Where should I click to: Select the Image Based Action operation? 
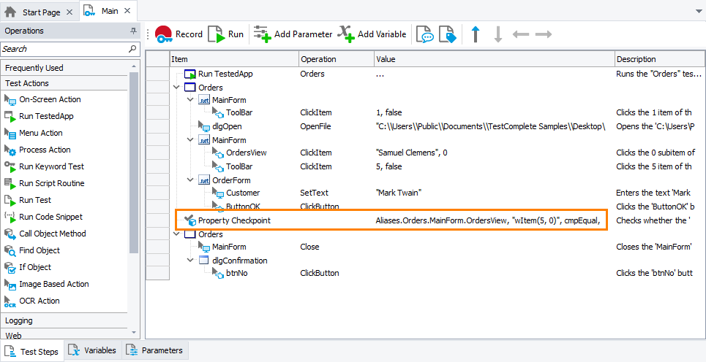pos(53,284)
